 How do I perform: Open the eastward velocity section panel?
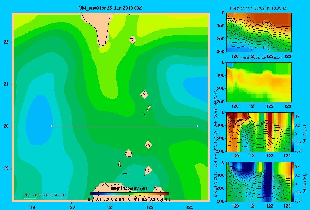point(259,182)
